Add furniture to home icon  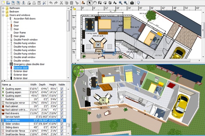pyautogui.click(x=83, y=2)
